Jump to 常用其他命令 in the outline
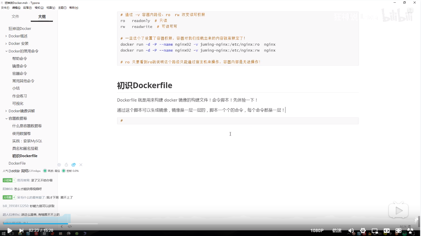 pos(23,81)
